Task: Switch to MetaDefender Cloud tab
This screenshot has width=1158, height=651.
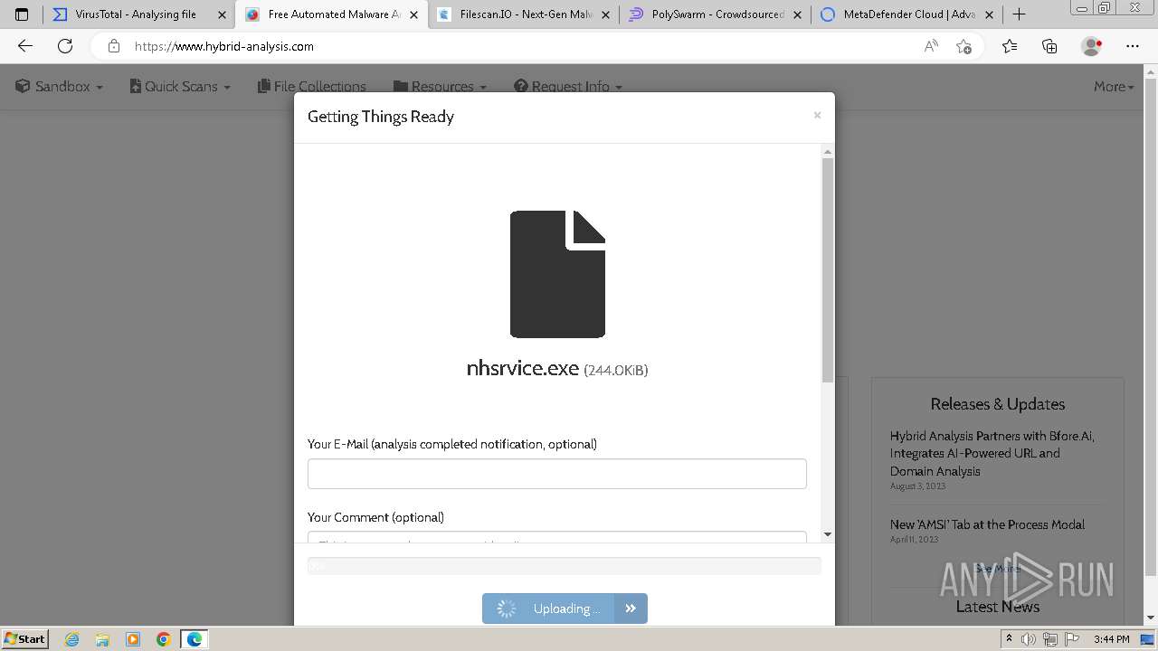Action: 906,14
